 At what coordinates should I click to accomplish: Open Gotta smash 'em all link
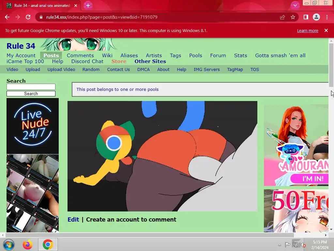pos(280,56)
